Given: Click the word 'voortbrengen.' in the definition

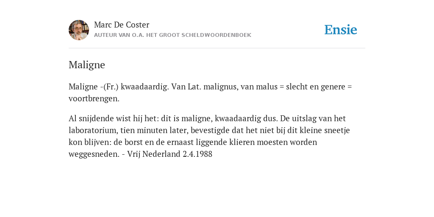Looking at the screenshot, I should [94, 98].
